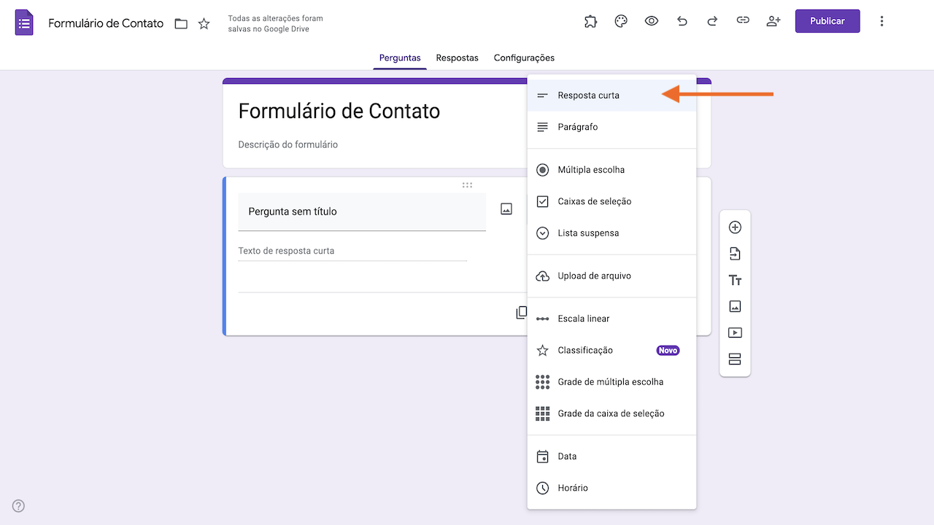The image size is (934, 525).
Task: Click the redo arrow
Action: pos(712,21)
